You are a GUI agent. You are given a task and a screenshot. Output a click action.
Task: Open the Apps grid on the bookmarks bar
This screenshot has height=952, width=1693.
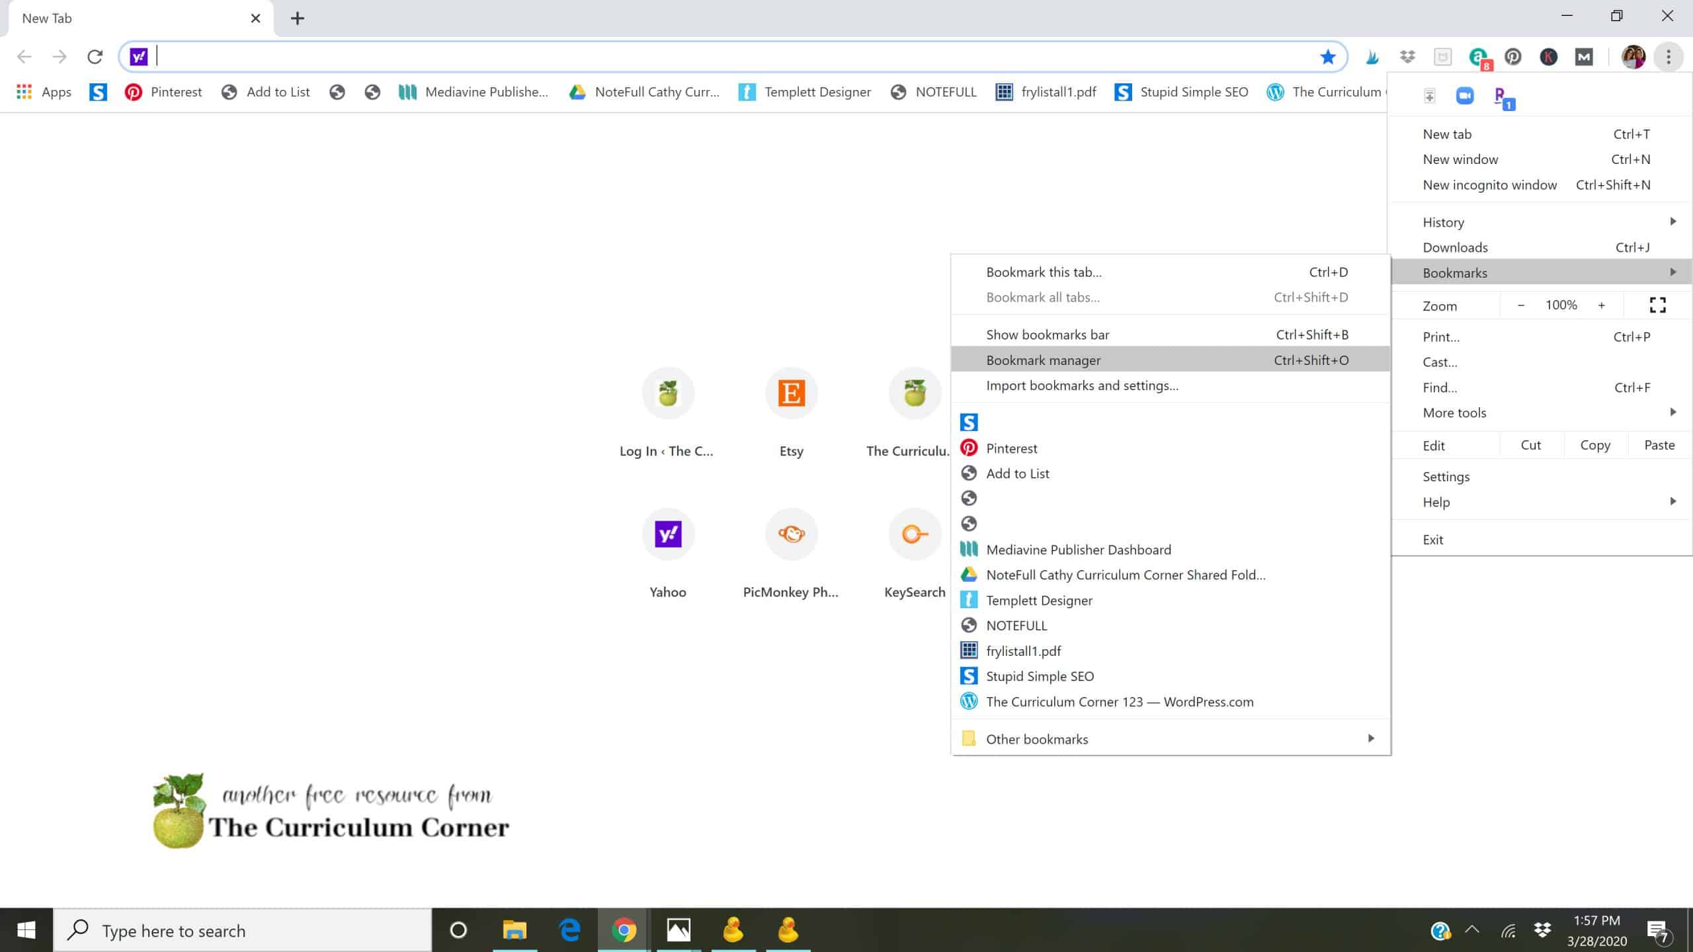point(24,92)
